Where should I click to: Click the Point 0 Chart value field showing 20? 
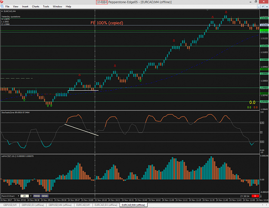pos(25,196)
